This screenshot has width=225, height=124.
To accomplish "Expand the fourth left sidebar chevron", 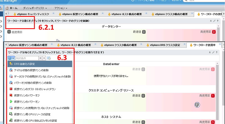I will [x=1, y=37].
